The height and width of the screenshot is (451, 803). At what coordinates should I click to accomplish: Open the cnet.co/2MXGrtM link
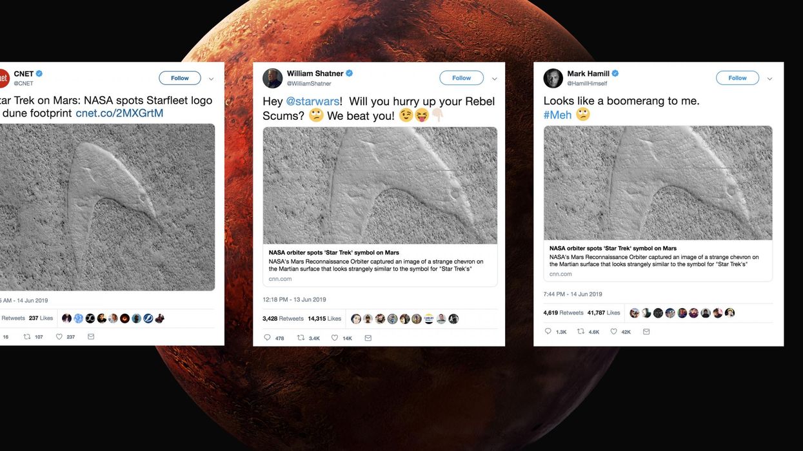(x=119, y=113)
